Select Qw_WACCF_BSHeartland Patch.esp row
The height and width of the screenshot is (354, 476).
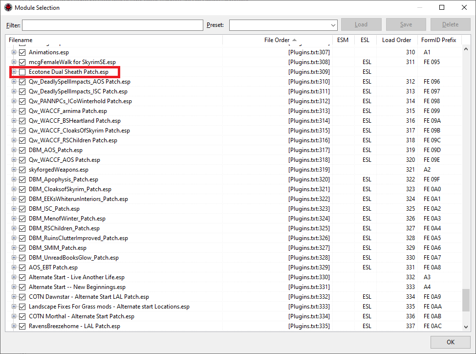tap(234, 121)
